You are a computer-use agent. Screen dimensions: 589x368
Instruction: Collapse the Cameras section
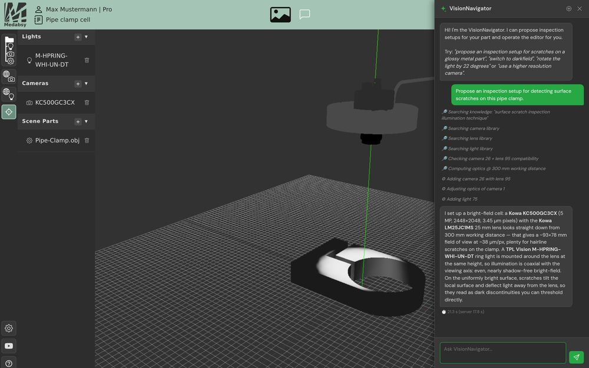click(x=87, y=84)
